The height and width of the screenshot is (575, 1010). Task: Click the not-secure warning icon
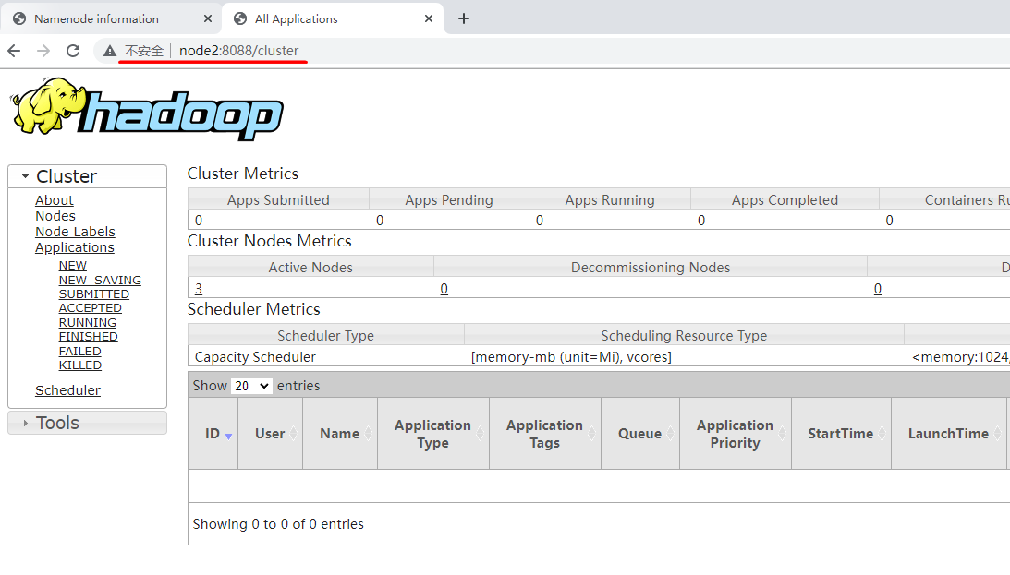click(110, 51)
